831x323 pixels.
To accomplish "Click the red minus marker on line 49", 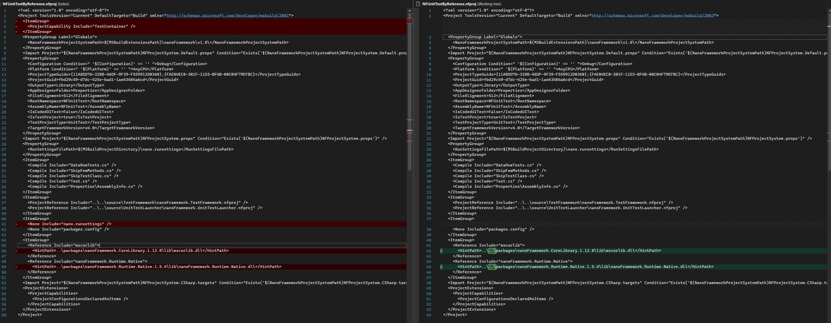I will pos(16,267).
